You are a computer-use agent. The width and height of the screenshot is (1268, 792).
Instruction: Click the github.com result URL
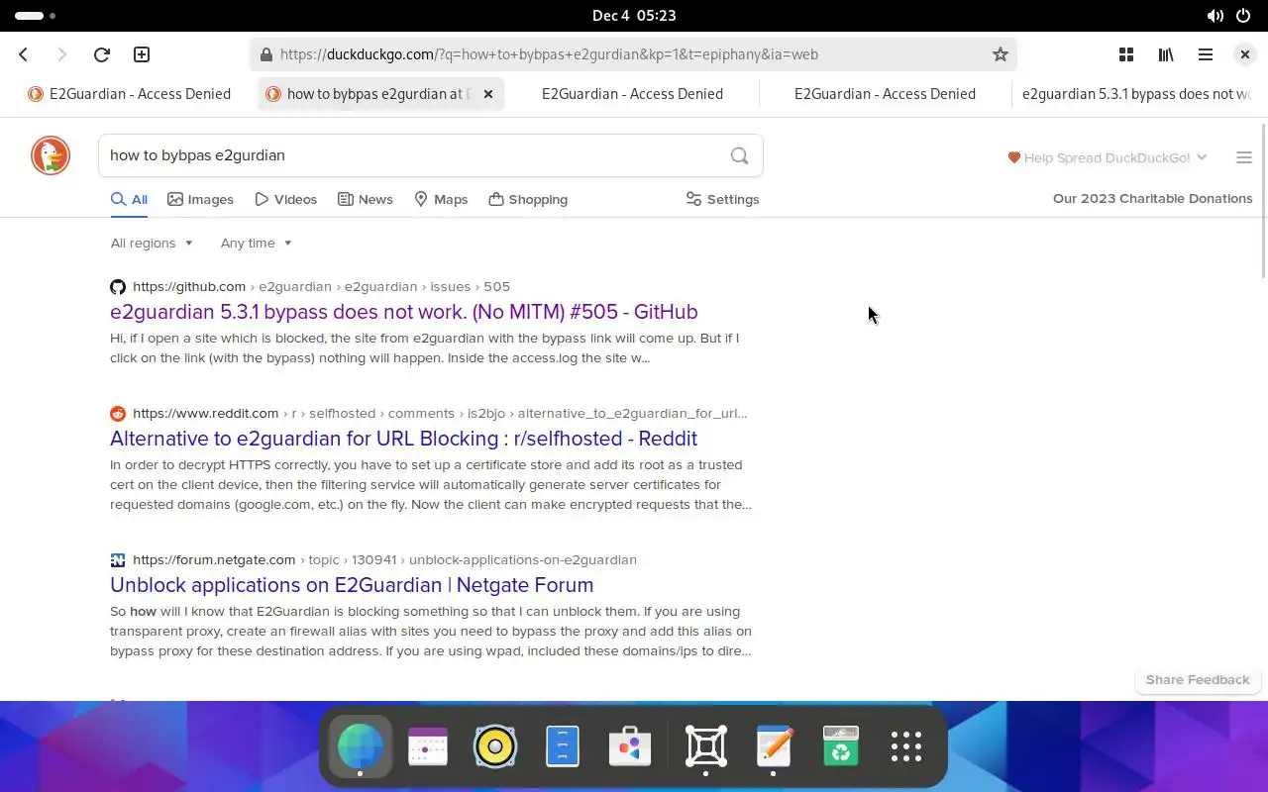point(189,287)
